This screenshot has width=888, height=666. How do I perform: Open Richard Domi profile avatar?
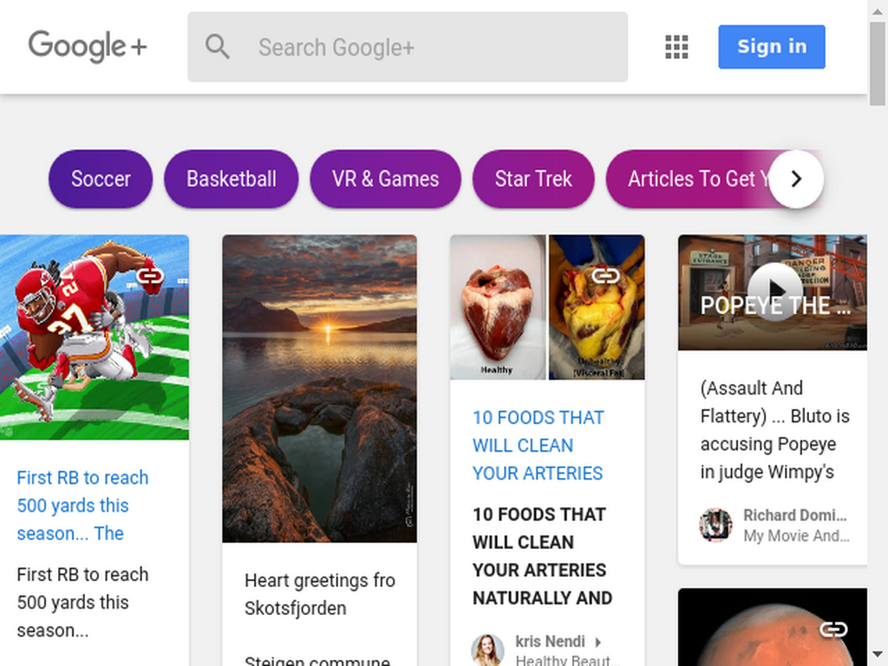(715, 525)
